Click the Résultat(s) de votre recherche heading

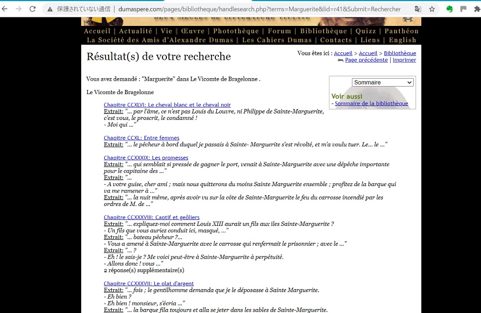point(159,57)
